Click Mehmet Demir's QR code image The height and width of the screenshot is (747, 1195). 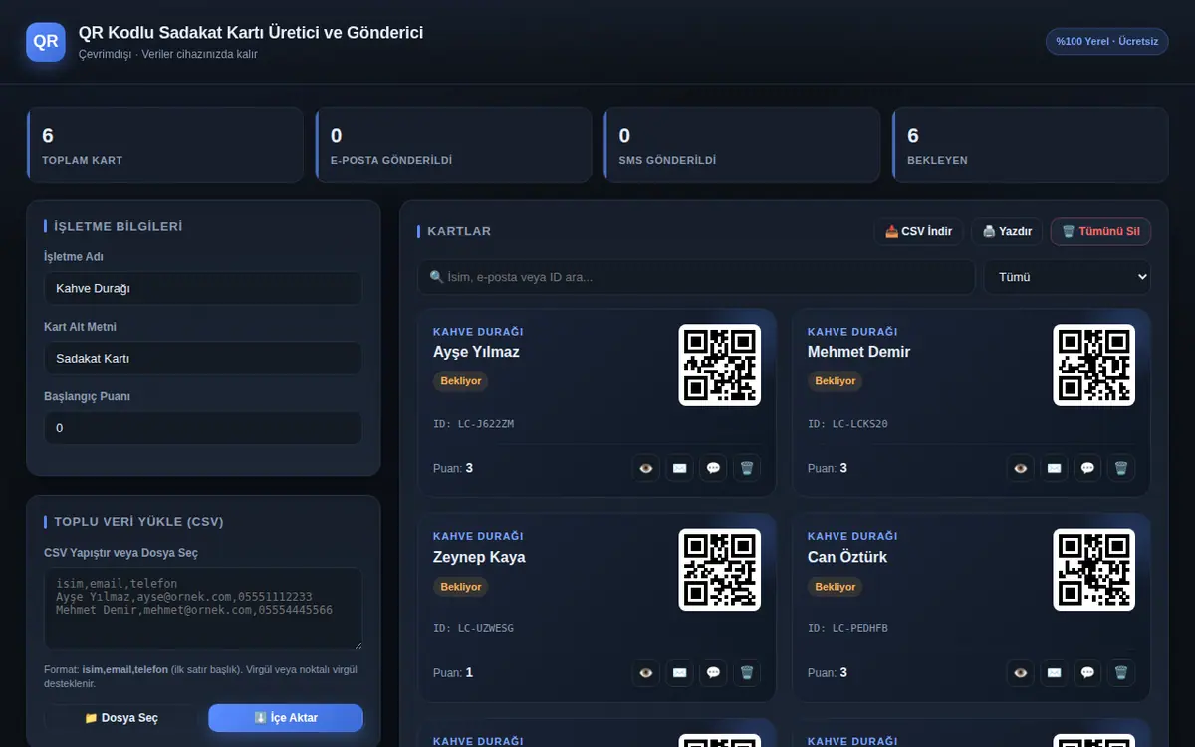(x=1094, y=366)
